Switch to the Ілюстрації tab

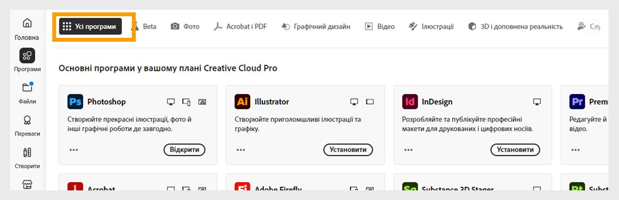point(431,26)
